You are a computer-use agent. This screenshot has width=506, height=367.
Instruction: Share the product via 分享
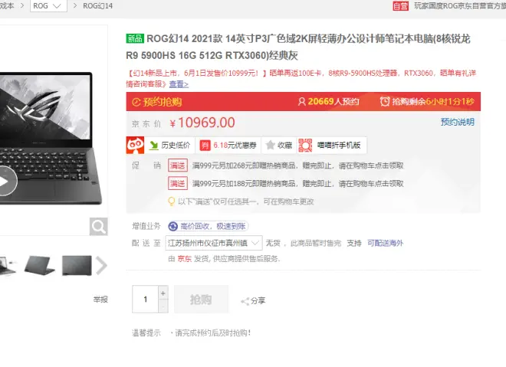253,301
